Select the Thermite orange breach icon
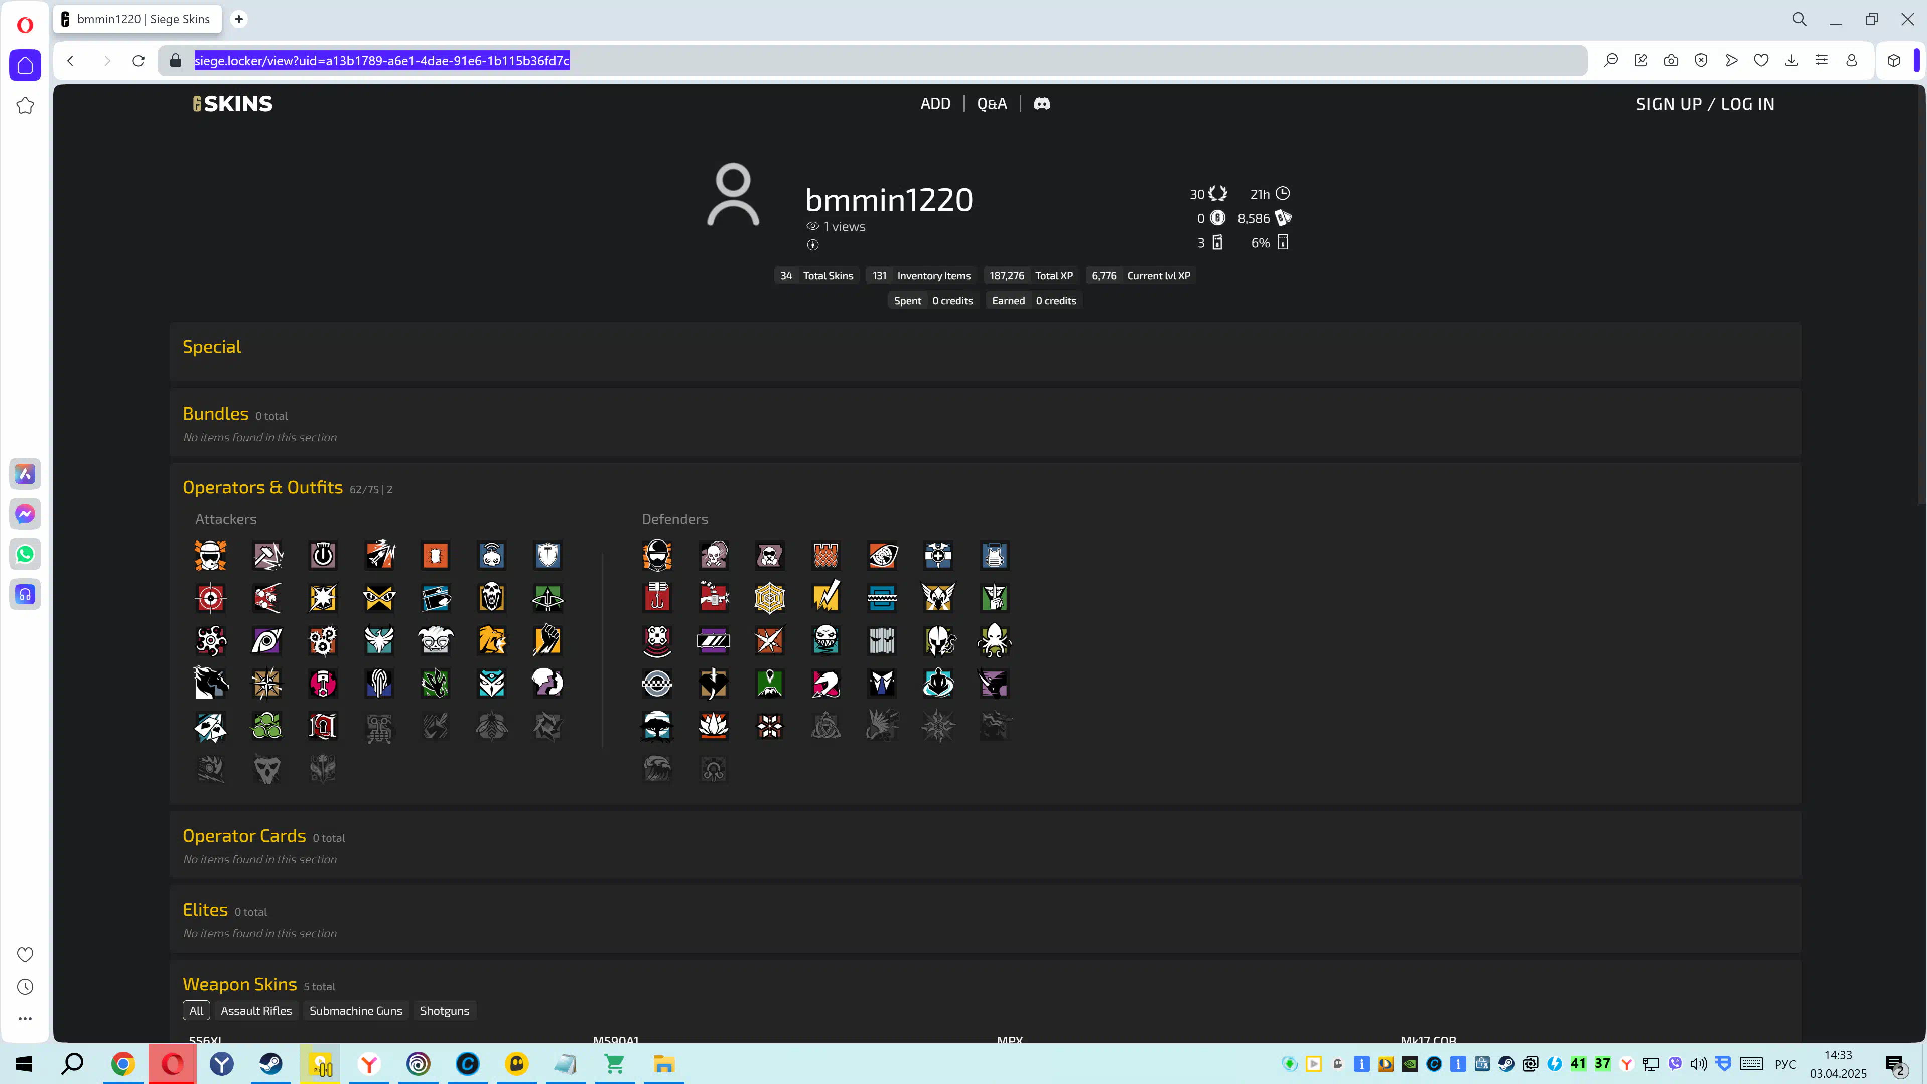1927x1084 pixels. coord(436,555)
